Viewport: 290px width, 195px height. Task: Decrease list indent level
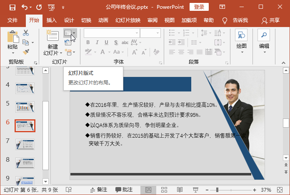coord(172,42)
